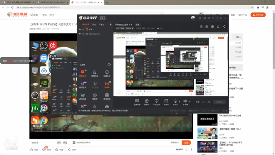Expand 更多 in right sidebar
The image size is (275, 155).
click(x=238, y=37)
